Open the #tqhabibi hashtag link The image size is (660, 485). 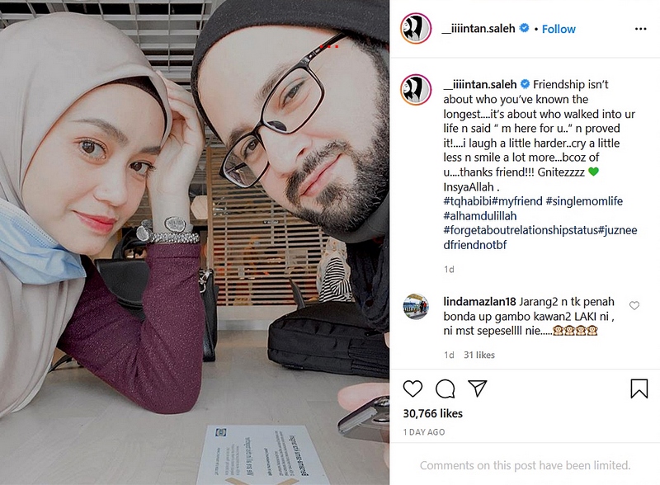pyautogui.click(x=467, y=201)
